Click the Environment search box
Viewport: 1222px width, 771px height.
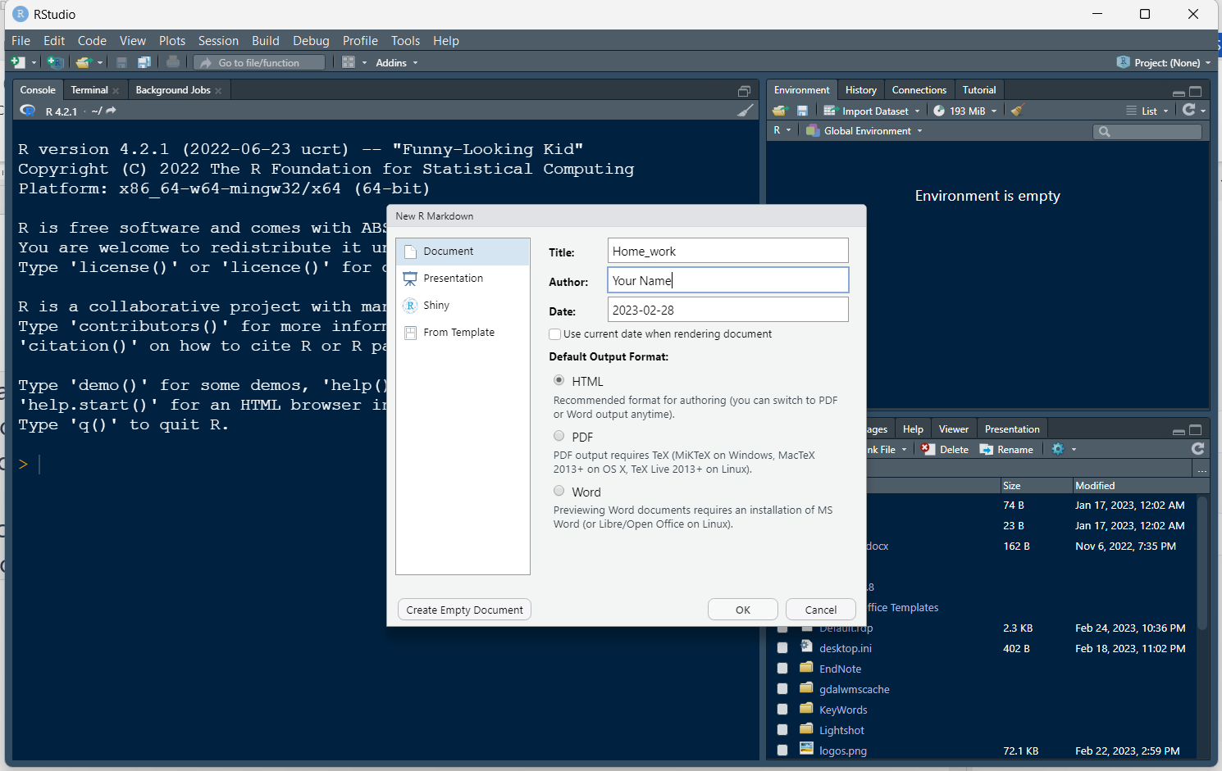1147,131
